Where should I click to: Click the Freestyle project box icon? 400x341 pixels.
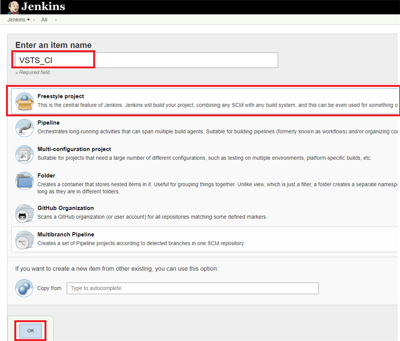(24, 101)
